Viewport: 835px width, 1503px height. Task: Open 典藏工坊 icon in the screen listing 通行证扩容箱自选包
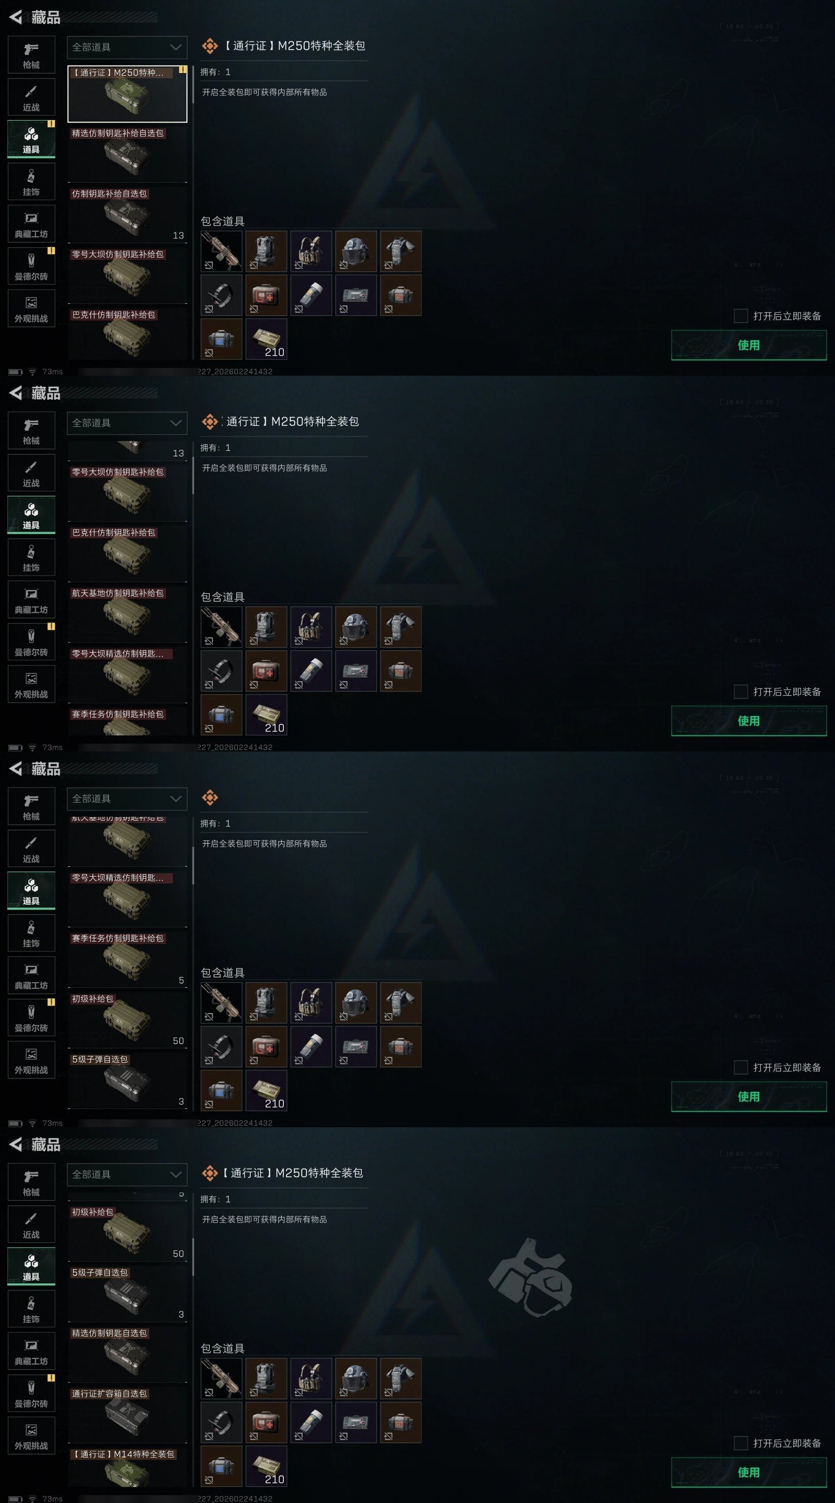pyautogui.click(x=31, y=1351)
